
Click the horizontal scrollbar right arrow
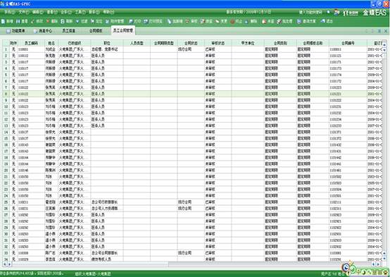(378, 264)
